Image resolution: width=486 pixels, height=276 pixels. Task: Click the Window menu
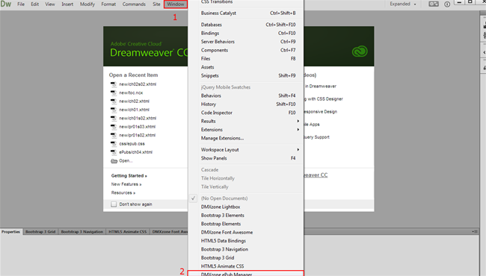pyautogui.click(x=176, y=4)
